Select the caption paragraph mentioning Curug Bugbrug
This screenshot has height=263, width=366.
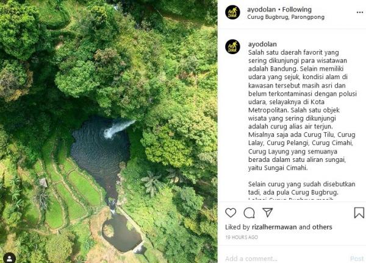click(301, 191)
